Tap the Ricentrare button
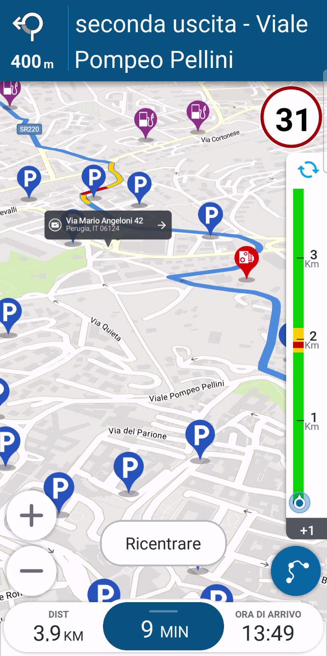327x656 pixels. pos(163,543)
